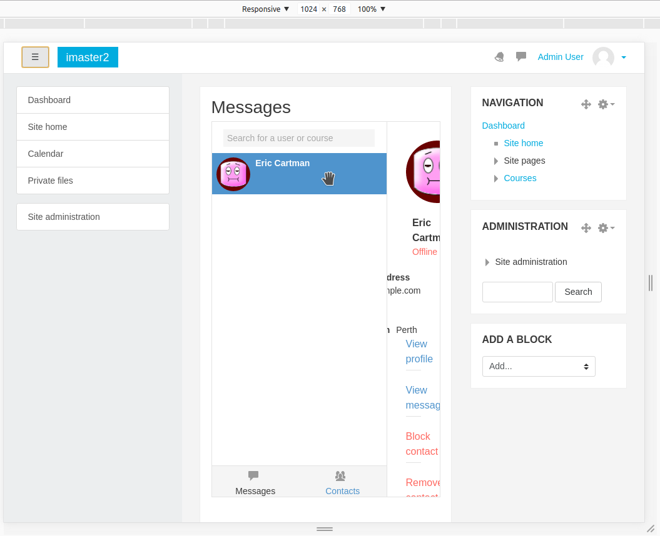Open the notifications bell icon
This screenshot has width=660, height=536.
pyautogui.click(x=499, y=57)
